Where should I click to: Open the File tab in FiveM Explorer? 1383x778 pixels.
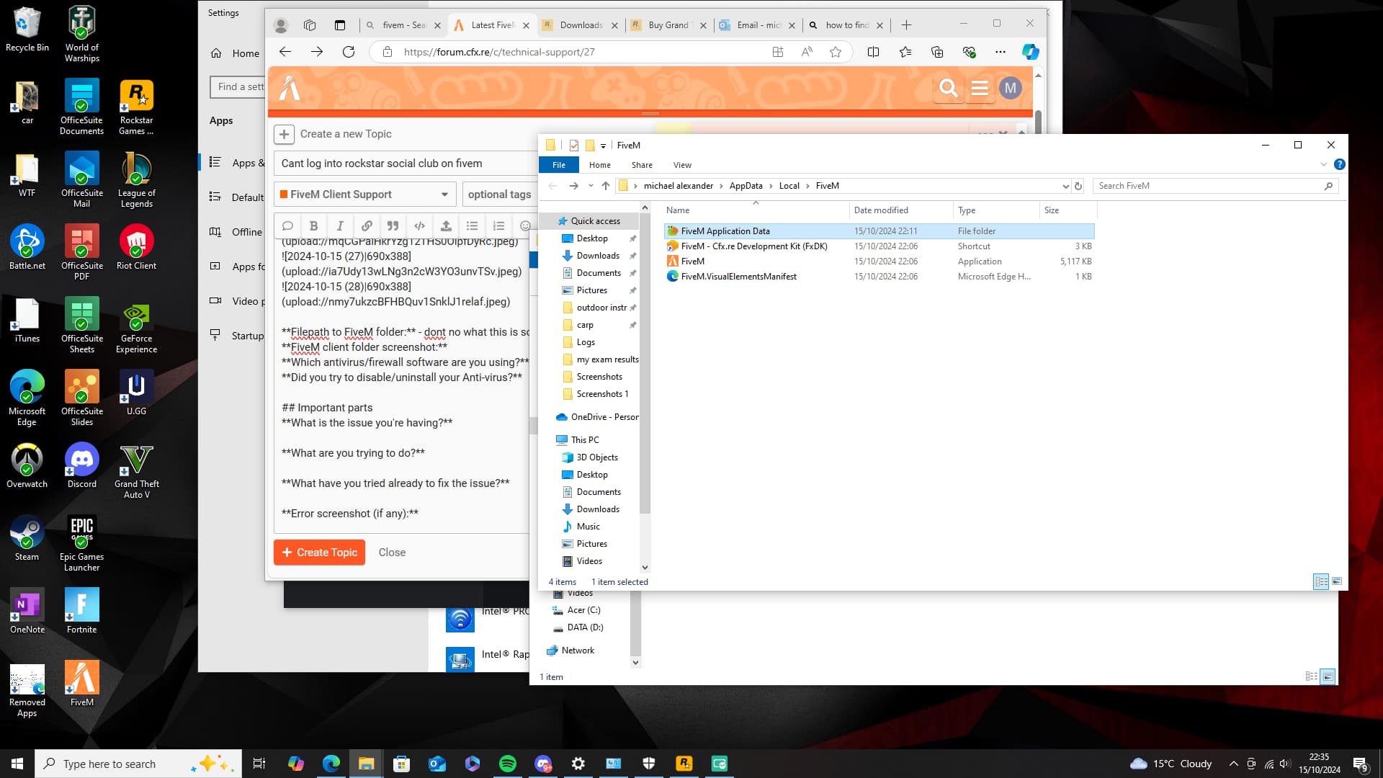(x=558, y=165)
